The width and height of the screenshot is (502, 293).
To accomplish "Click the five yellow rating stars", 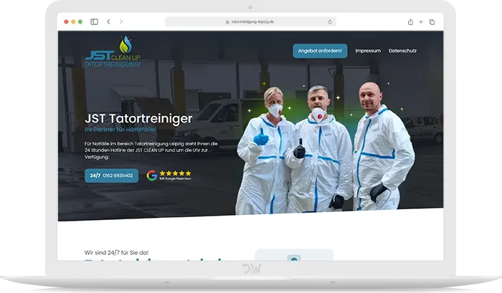I will click(175, 173).
